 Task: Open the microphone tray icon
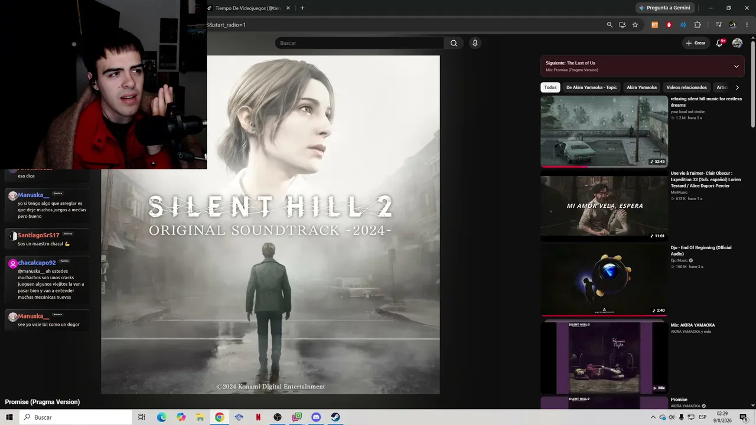coord(682,417)
